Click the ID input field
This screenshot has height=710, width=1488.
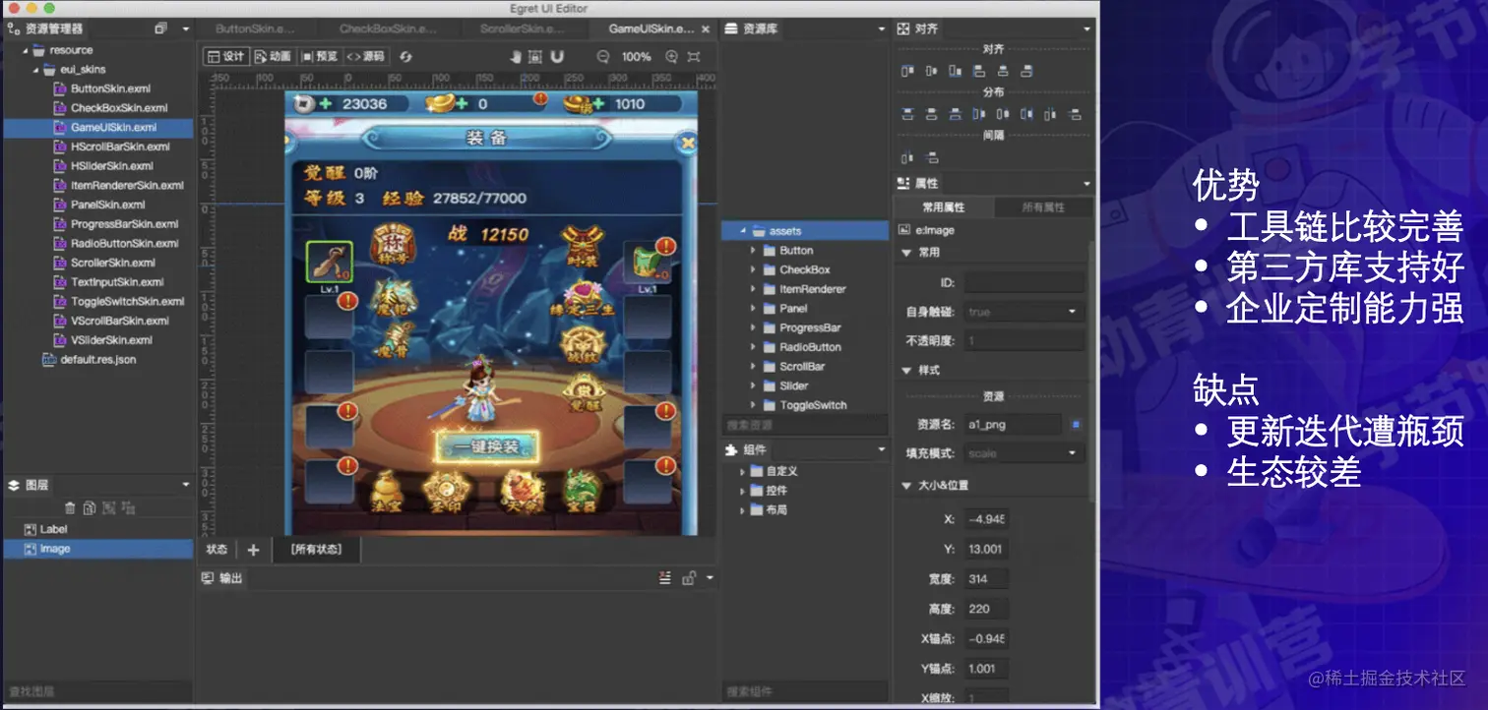1023,283
